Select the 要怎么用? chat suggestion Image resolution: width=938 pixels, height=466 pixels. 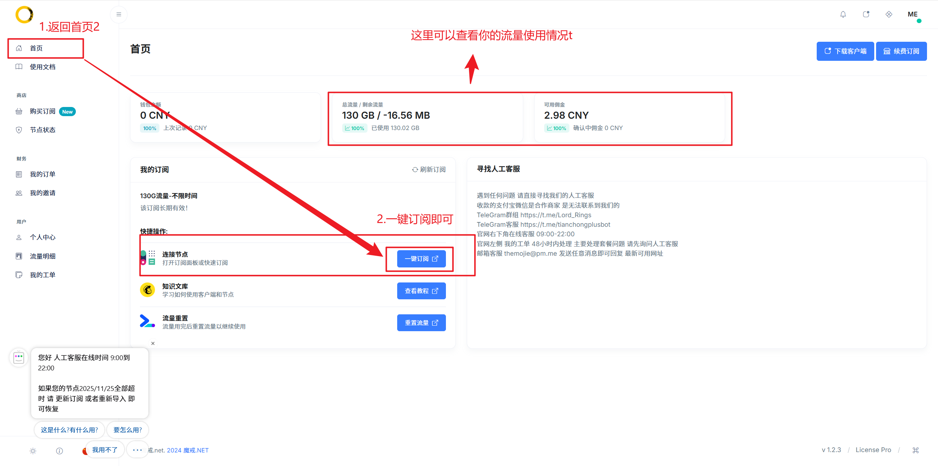click(x=128, y=430)
